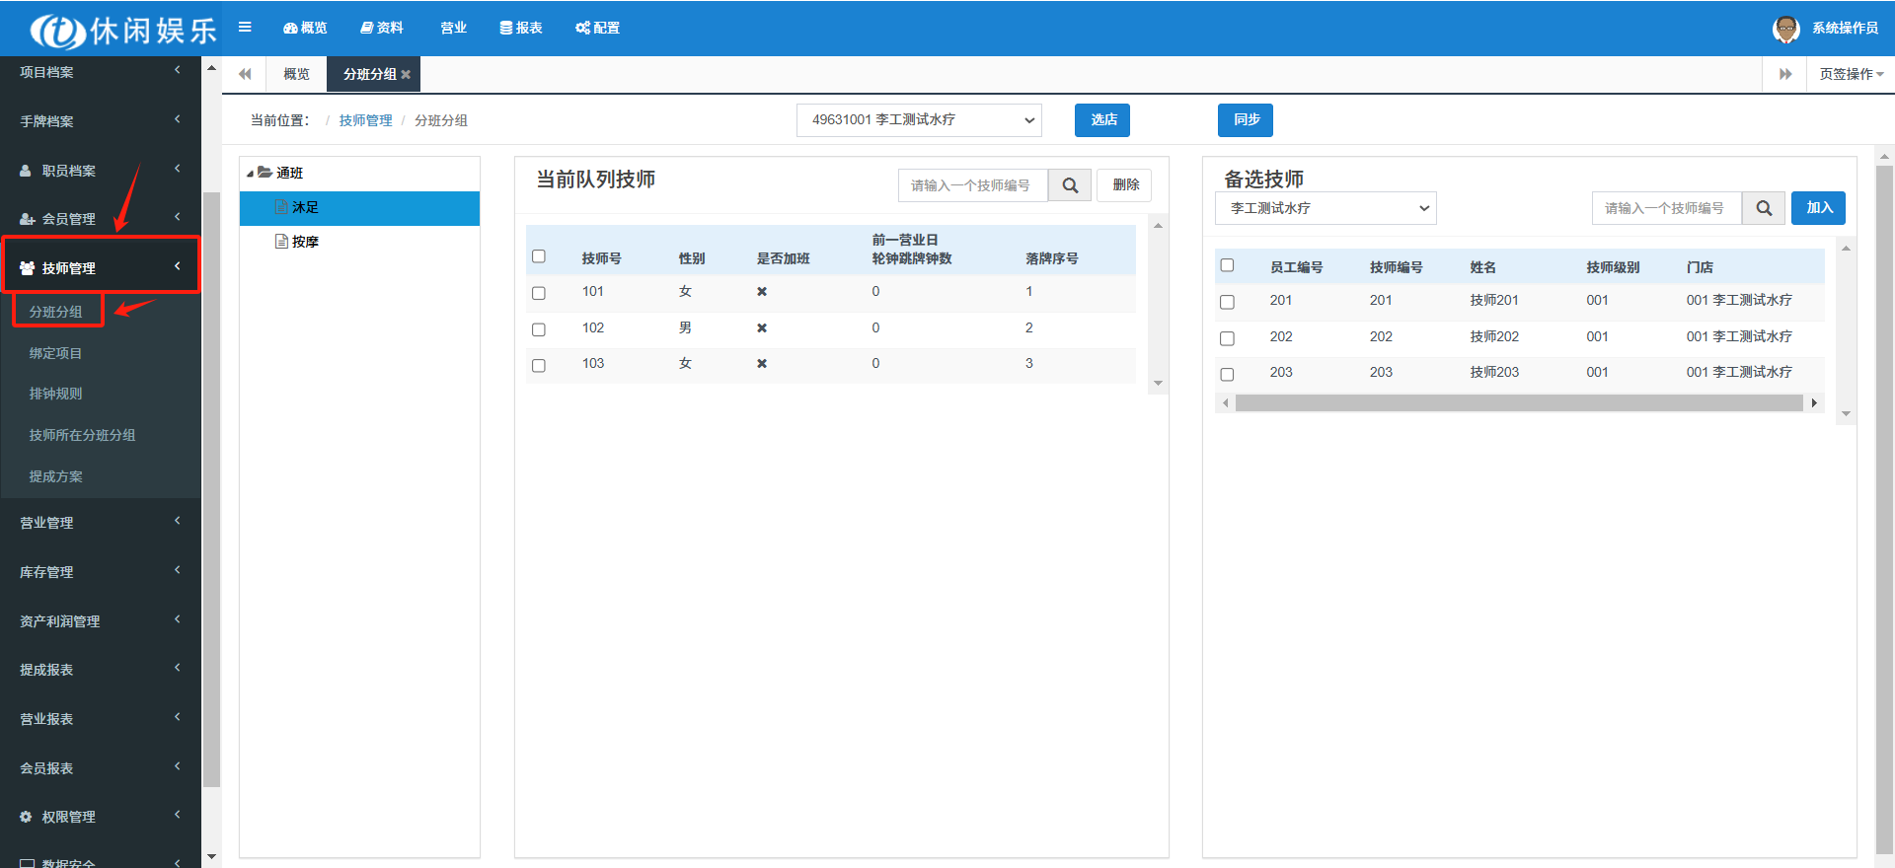This screenshot has height=868, width=1895.
Task: Click the technician number input in queue panel
Action: click(972, 185)
